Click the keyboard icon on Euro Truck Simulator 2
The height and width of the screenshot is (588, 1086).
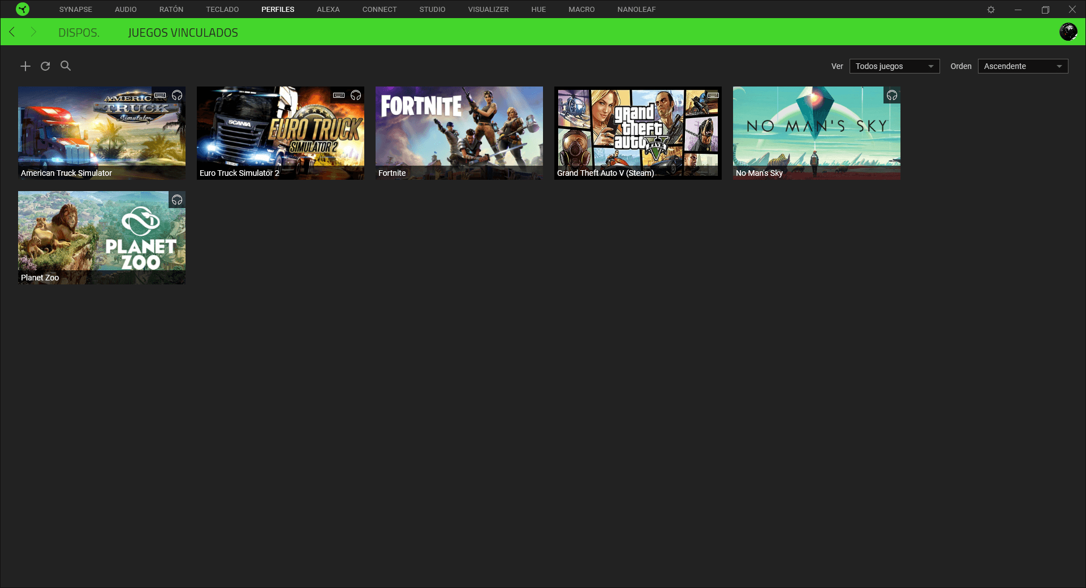(339, 95)
